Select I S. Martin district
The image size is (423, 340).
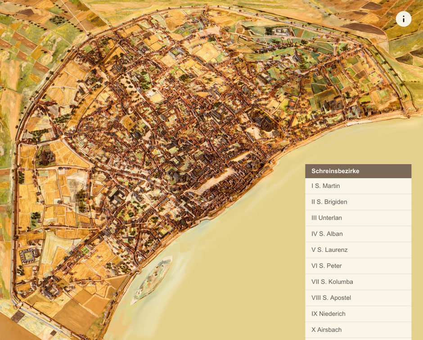pos(358,186)
